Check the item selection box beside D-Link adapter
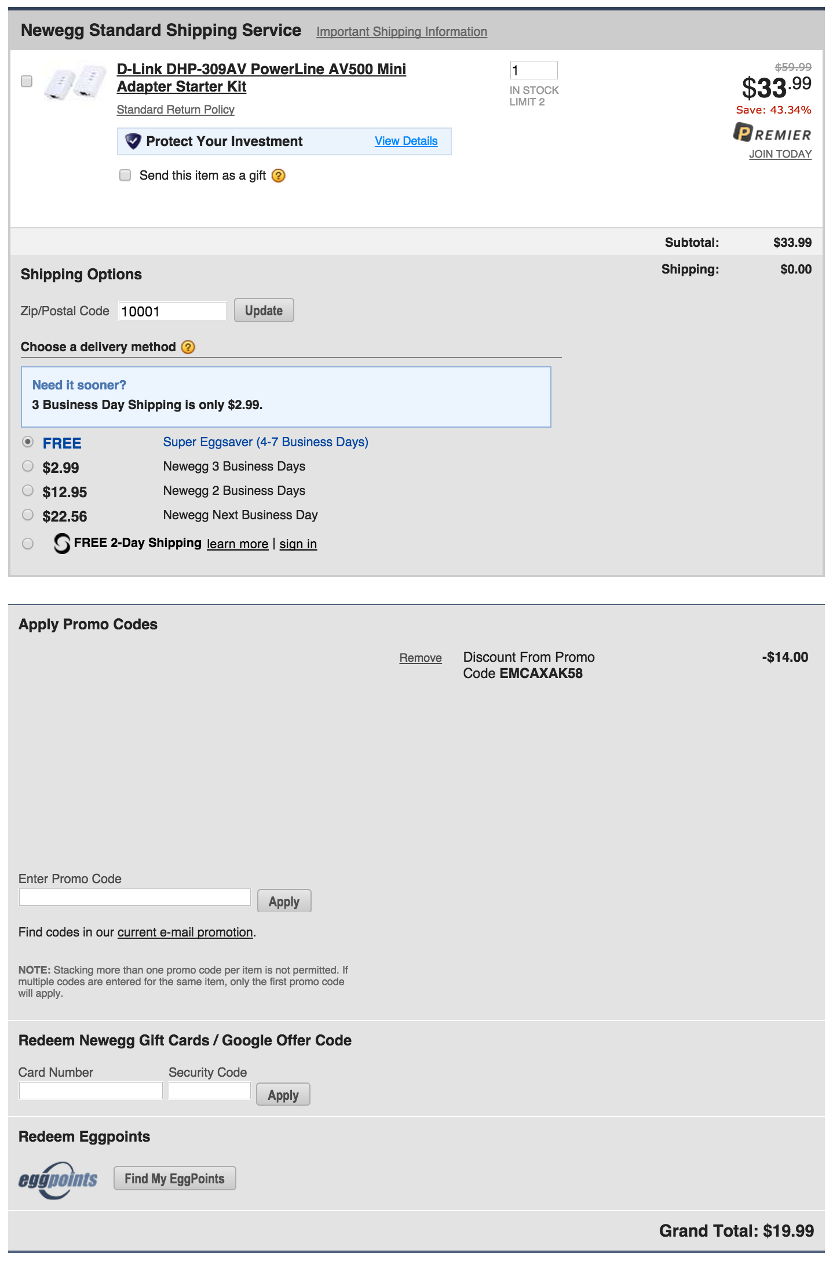Image resolution: width=833 pixels, height=1261 pixels. (x=27, y=81)
